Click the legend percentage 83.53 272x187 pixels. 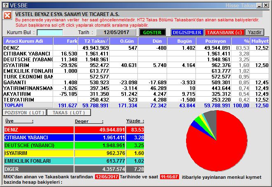point(137,130)
